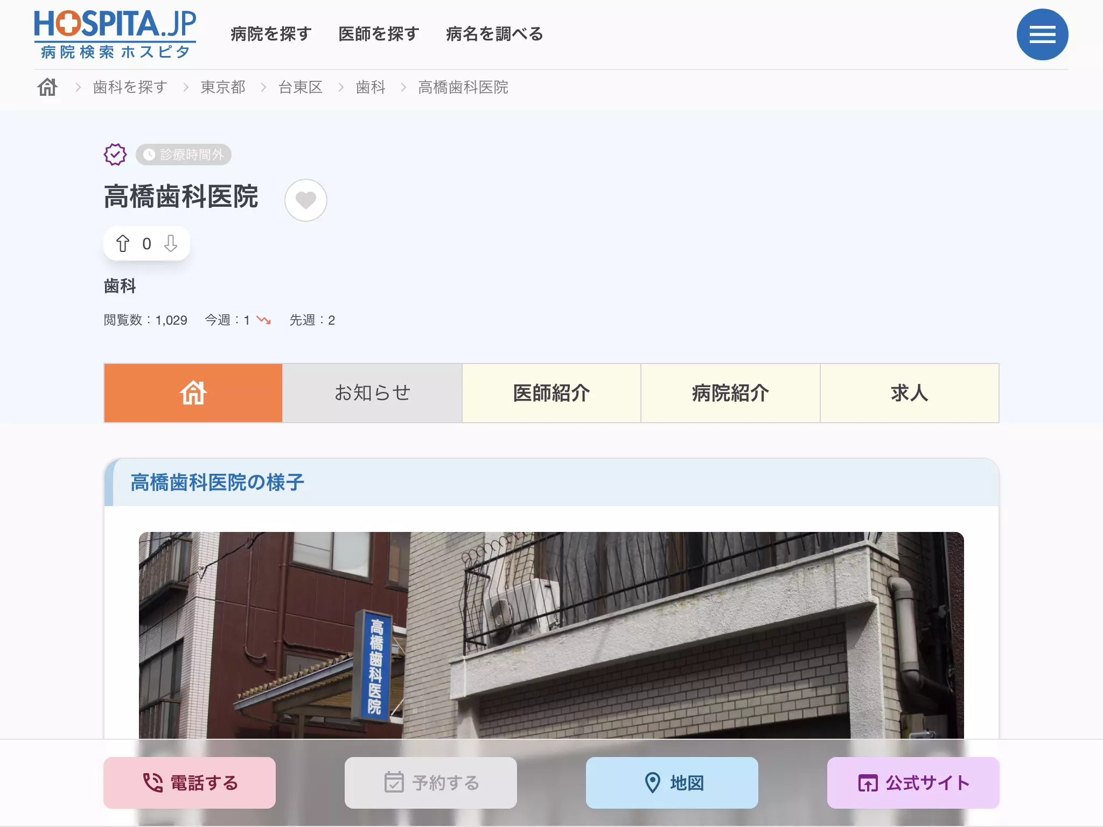Open 東京都 breadcrumb link
Screen dimensions: 1103x827
pyautogui.click(x=223, y=87)
